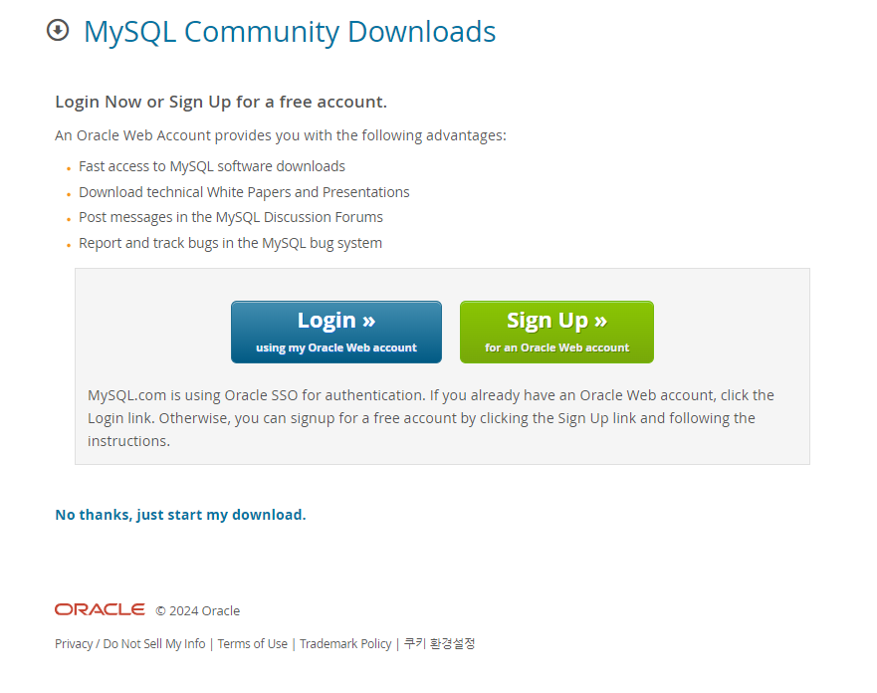This screenshot has width=877, height=693.
Task: Click the '© 2024 Oracle' copyright text
Action: (x=197, y=610)
